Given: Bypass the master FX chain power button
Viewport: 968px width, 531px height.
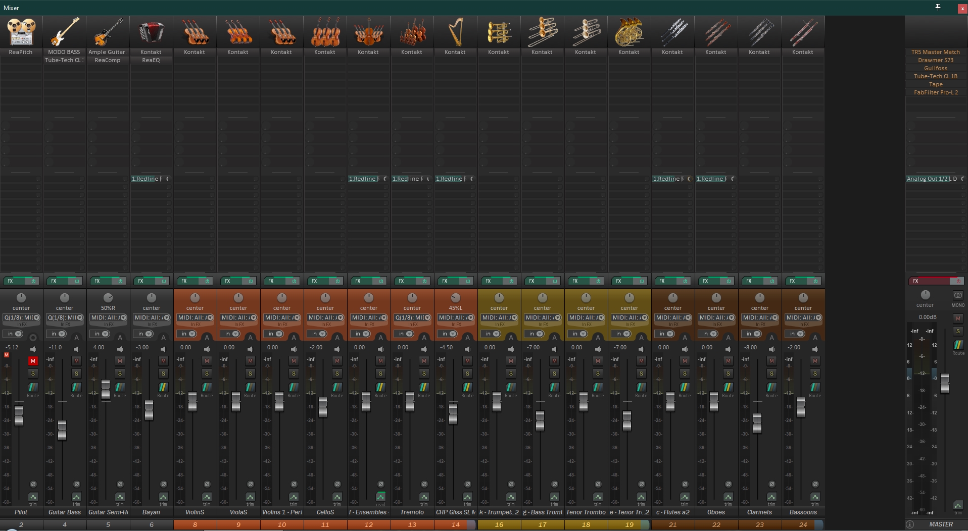Looking at the screenshot, I should pos(957,281).
